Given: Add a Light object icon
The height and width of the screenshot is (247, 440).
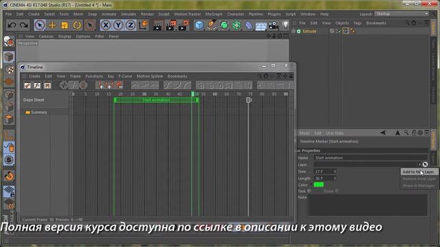Looking at the screenshot, I should coord(285,25).
